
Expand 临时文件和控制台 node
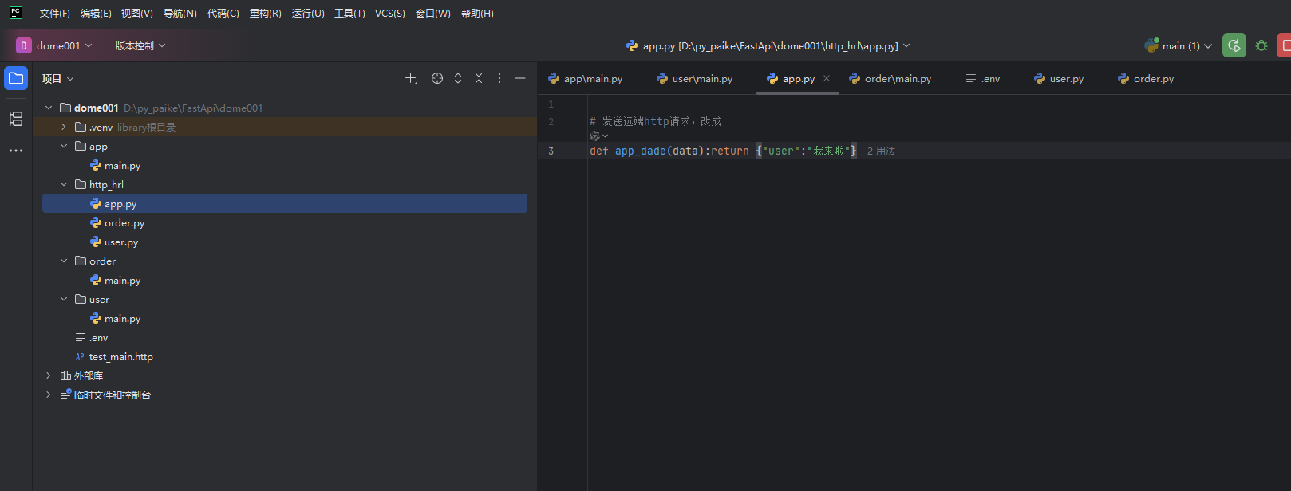[x=49, y=395]
